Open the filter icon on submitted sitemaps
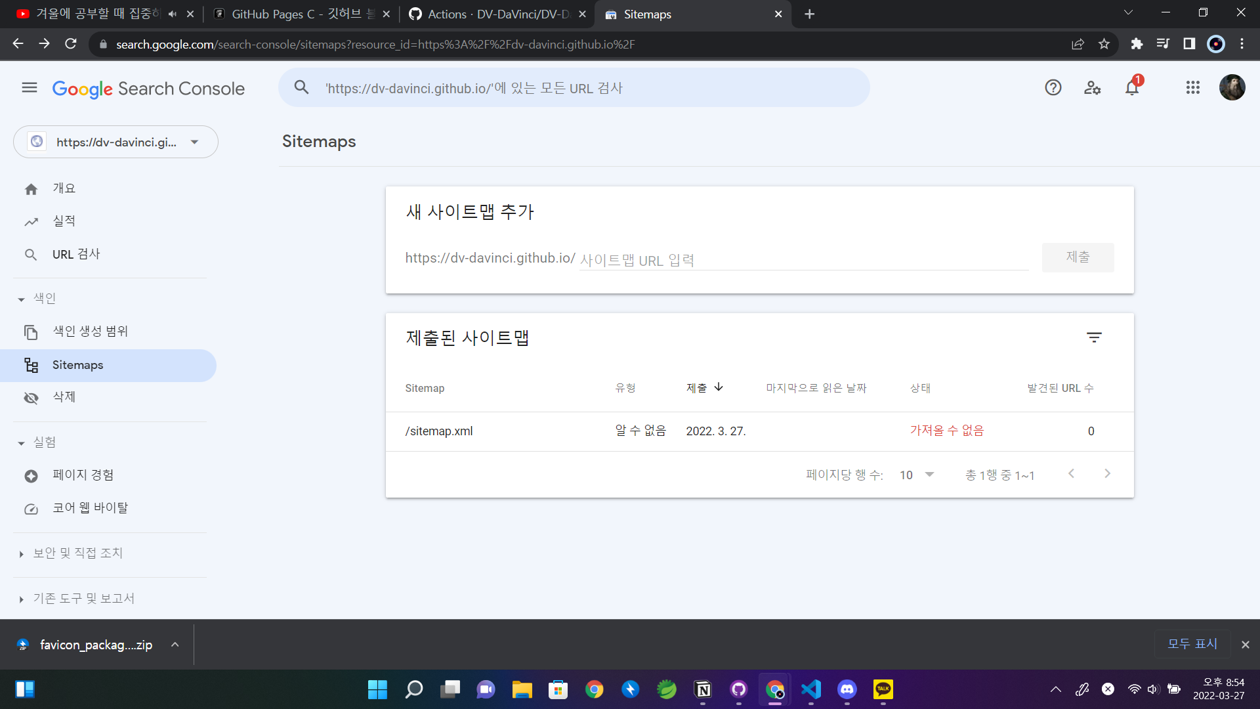 pos(1094,337)
